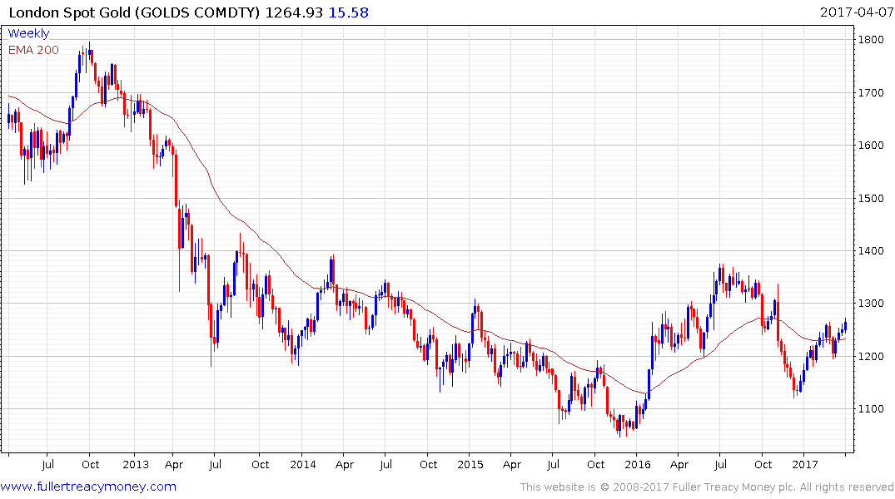The image size is (895, 499).
Task: Click the 1600 price axis label
Action: [871, 146]
